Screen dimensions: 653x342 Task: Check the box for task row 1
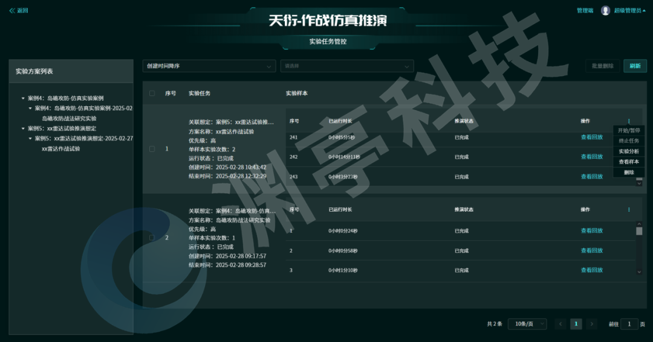(152, 149)
